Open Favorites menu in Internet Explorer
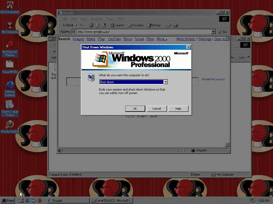 96,19
